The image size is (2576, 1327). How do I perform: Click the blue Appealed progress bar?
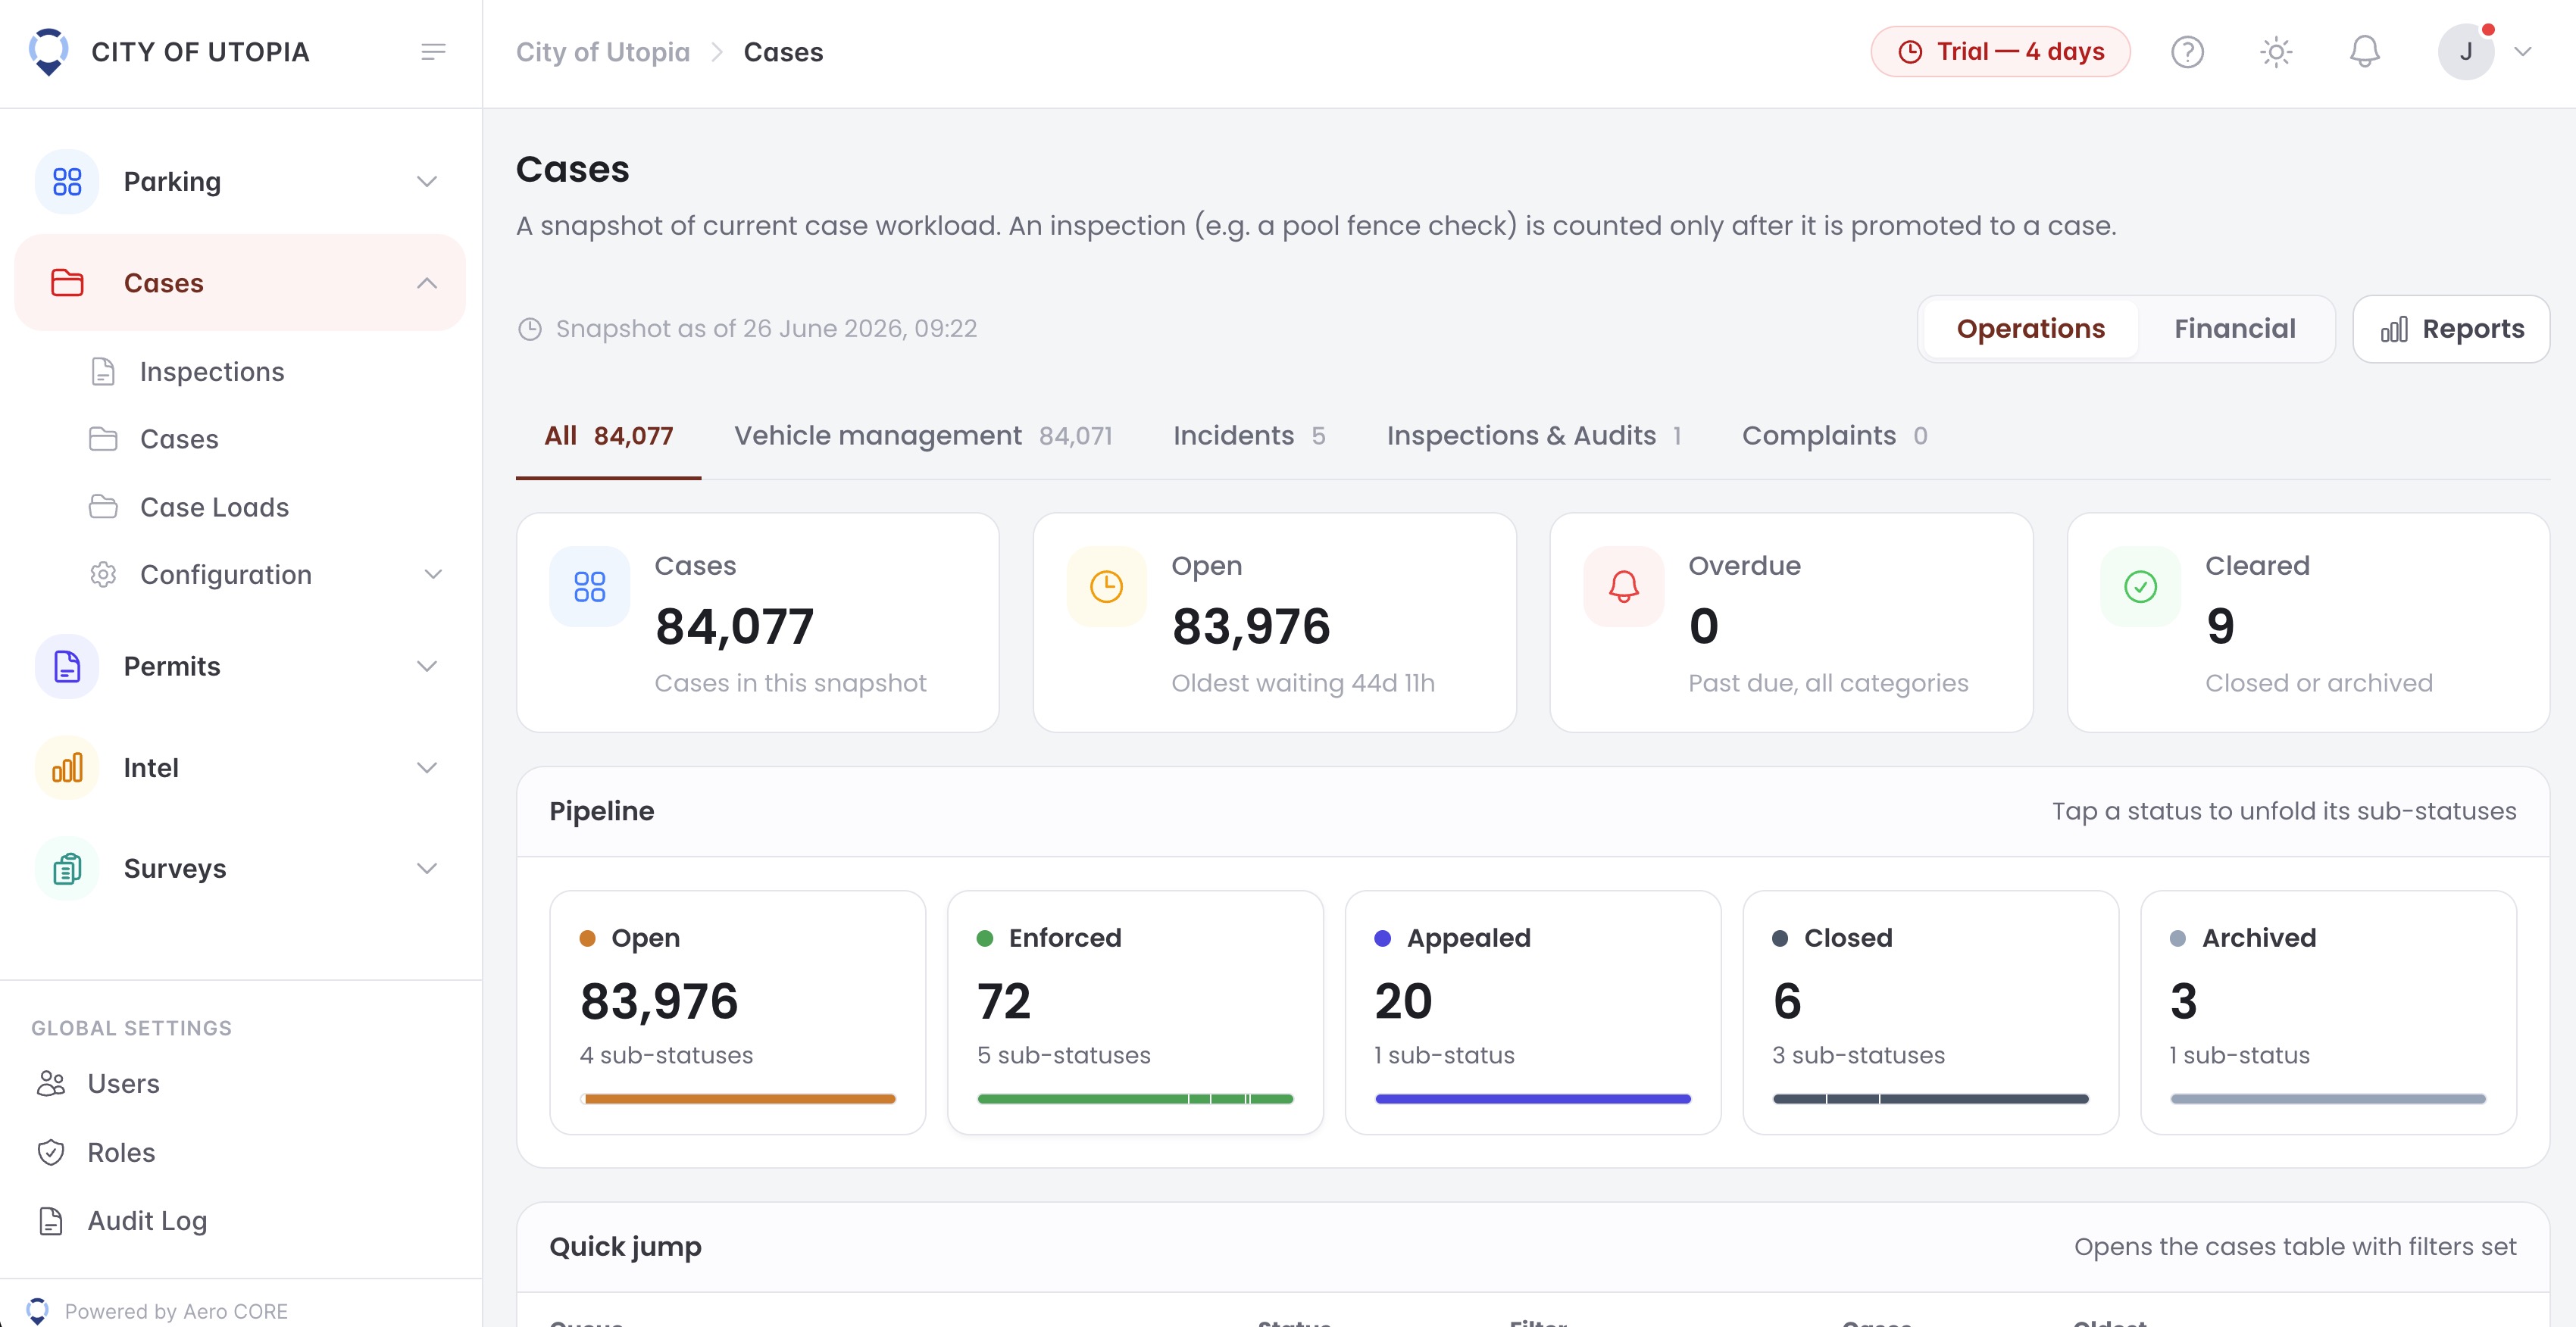(1533, 1099)
